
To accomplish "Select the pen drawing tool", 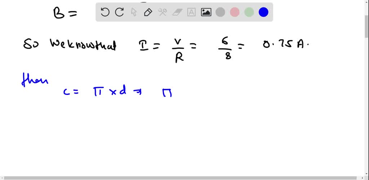I will pos(148,12).
